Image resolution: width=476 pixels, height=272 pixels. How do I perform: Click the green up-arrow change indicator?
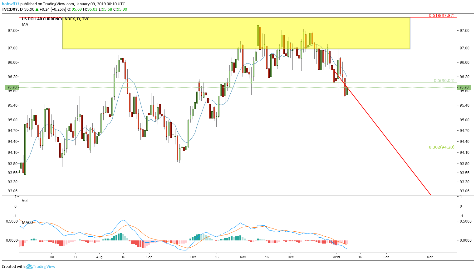pos(37,9)
